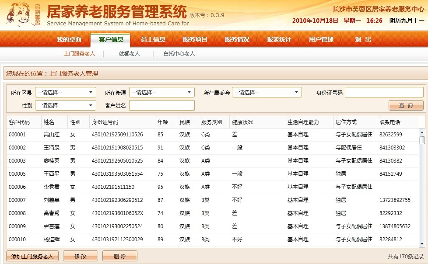Click the 客户姓名 text box
This screenshot has width=428, height=264.
161,105
